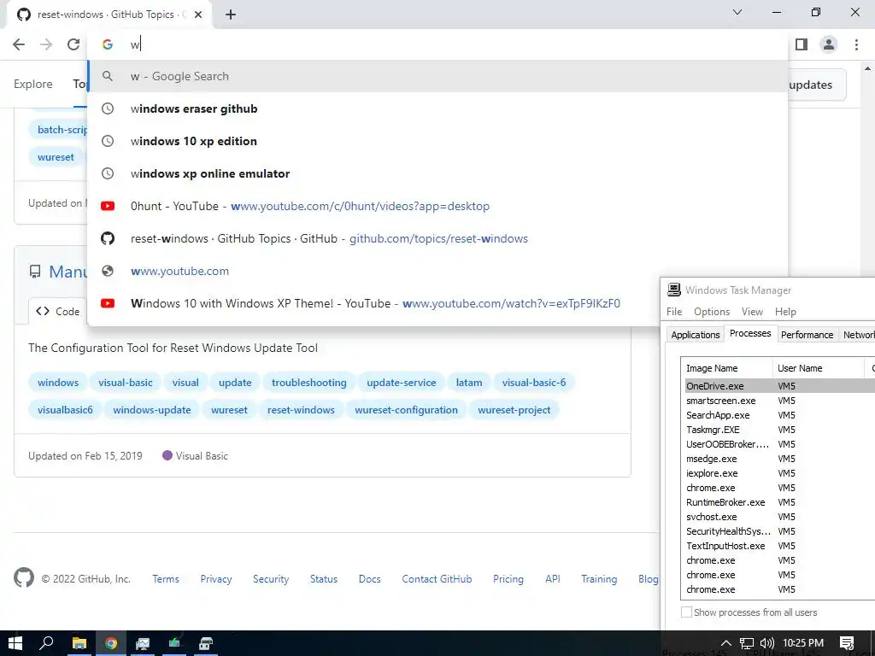
Task: Select the SearchApp.exe process row
Action: pos(778,415)
